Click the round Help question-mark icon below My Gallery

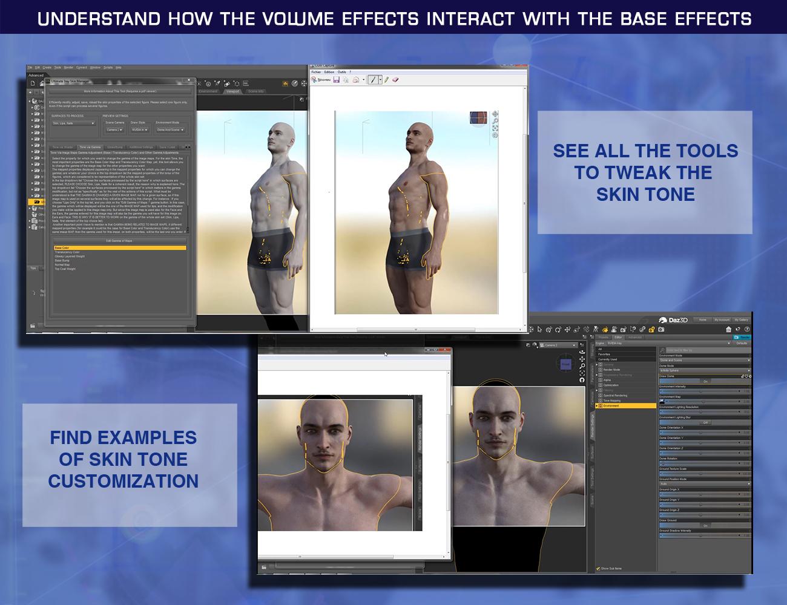(746, 329)
